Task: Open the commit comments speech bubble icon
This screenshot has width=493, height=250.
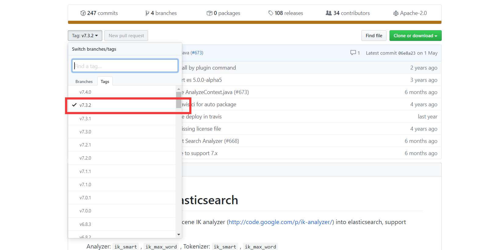Action: click(x=353, y=53)
